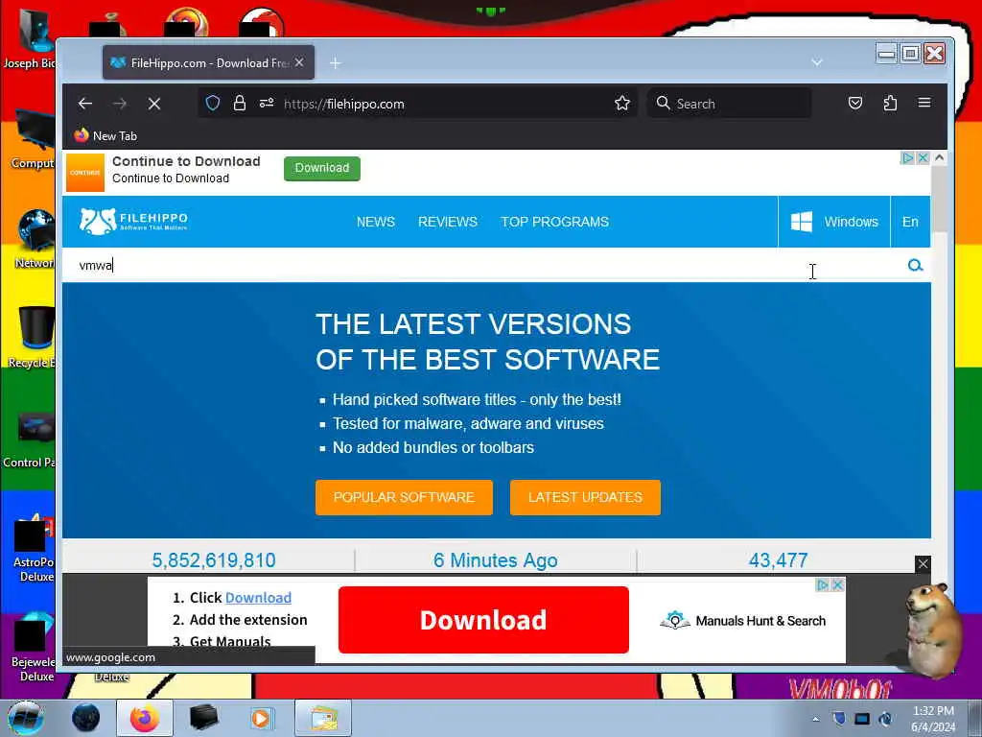This screenshot has height=737, width=982.
Task: Click the 43,477 statistic
Action: tap(778, 560)
